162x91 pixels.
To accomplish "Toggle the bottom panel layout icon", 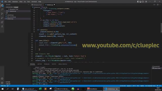I will coord(140,2).
